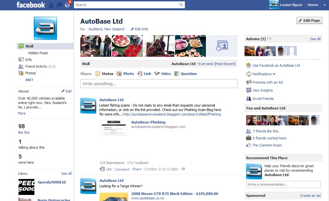Open View Insights for the page
329x201 pixels.
[262, 90]
